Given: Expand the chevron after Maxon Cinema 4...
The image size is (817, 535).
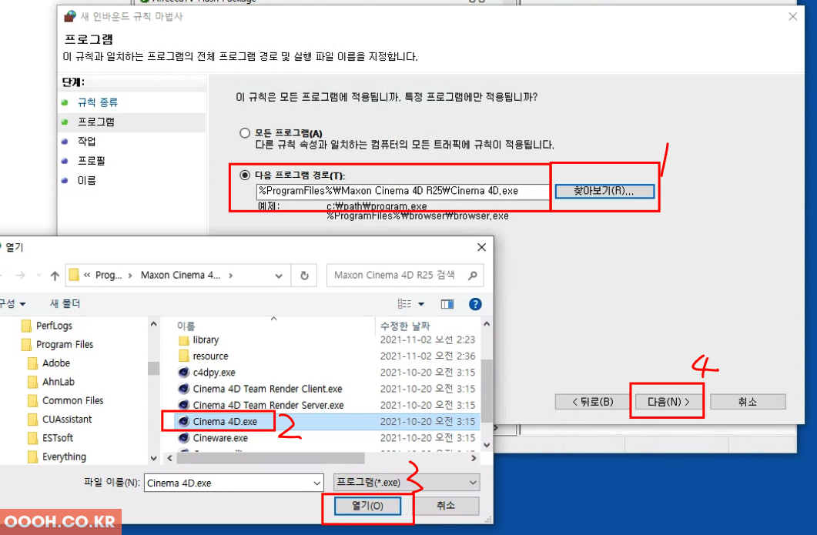Looking at the screenshot, I should click(230, 276).
